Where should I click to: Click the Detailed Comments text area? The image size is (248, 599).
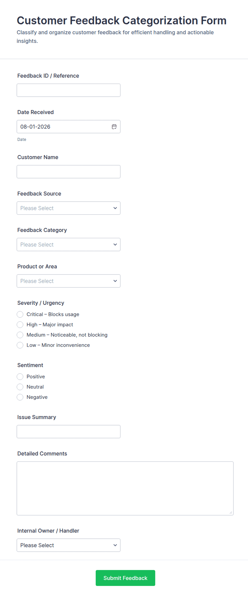click(125, 488)
